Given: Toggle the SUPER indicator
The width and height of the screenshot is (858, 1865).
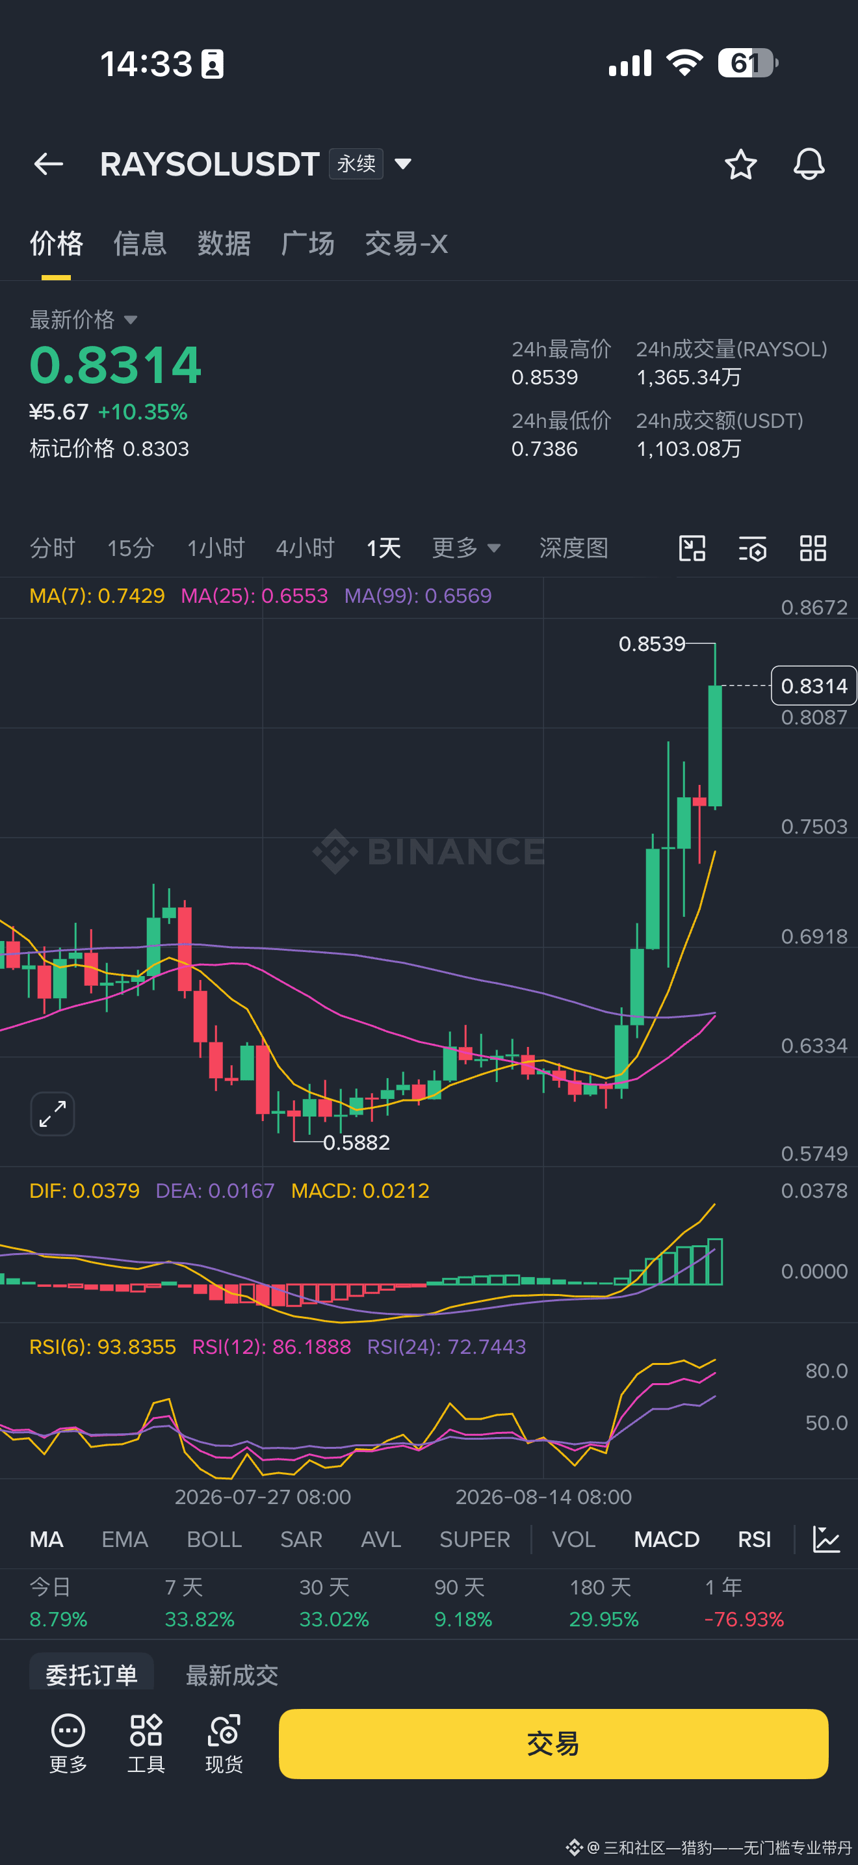Looking at the screenshot, I should click(474, 1539).
